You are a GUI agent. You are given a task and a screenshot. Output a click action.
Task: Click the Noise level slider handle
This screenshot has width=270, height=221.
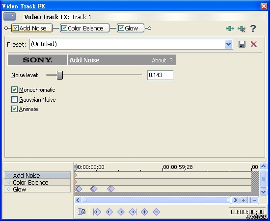click(x=60, y=75)
